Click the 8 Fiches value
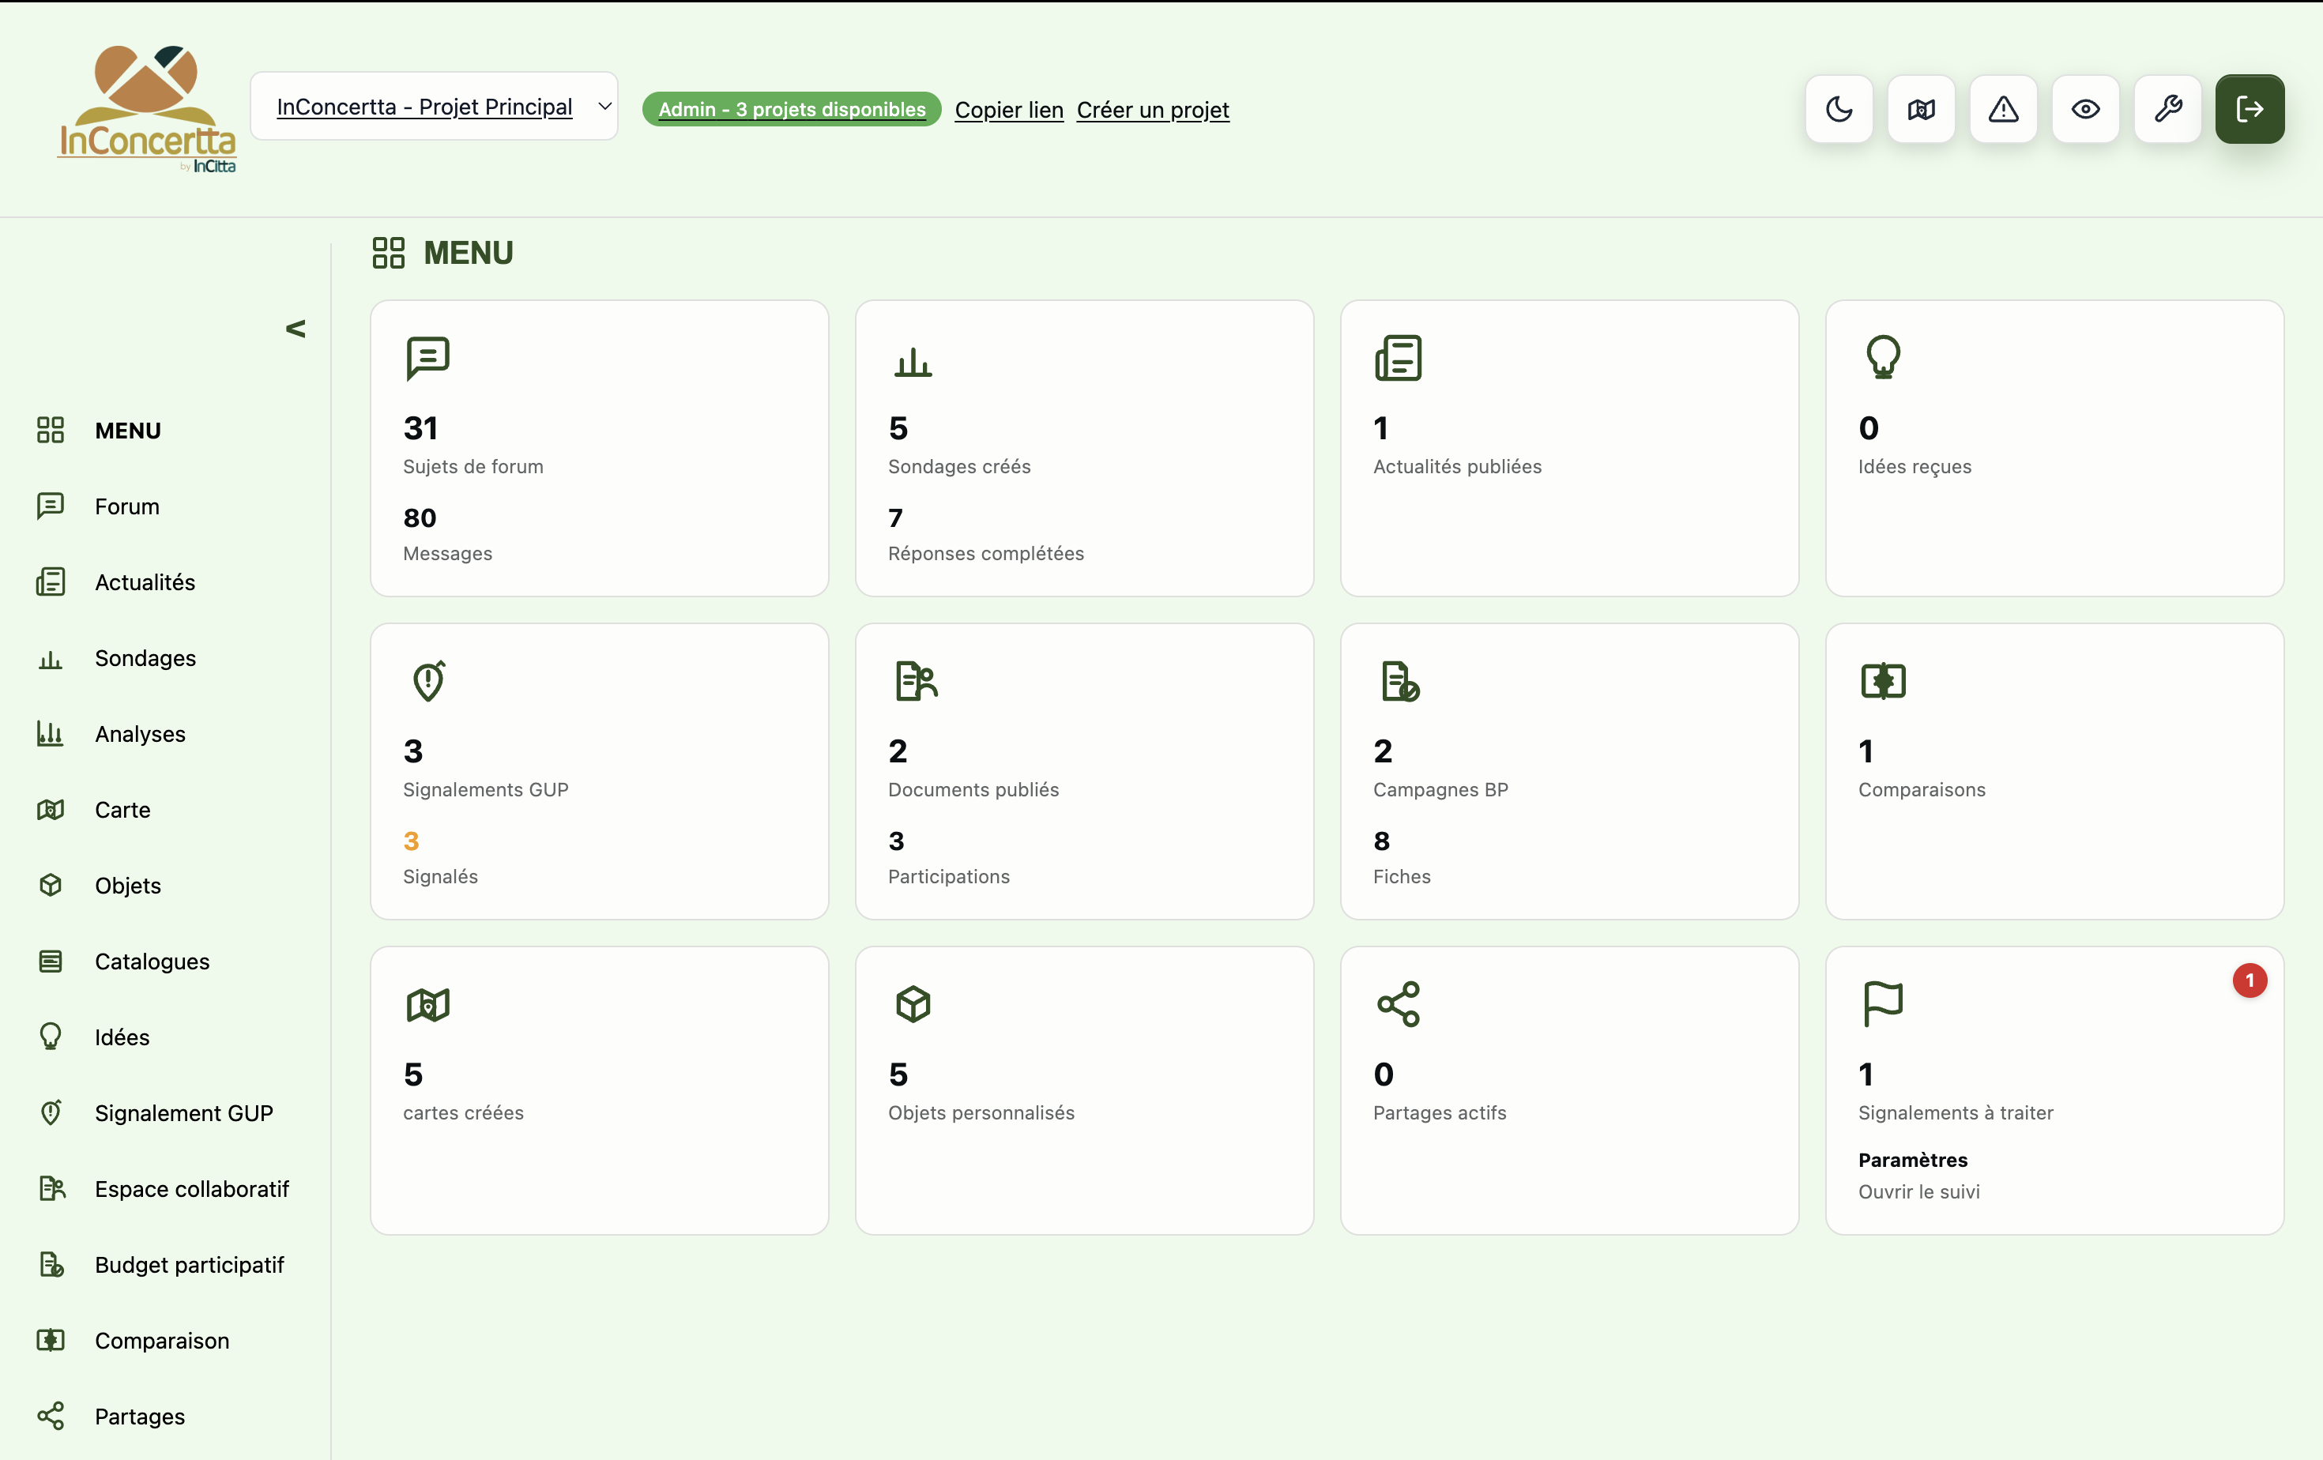This screenshot has height=1460, width=2323. (x=1381, y=841)
